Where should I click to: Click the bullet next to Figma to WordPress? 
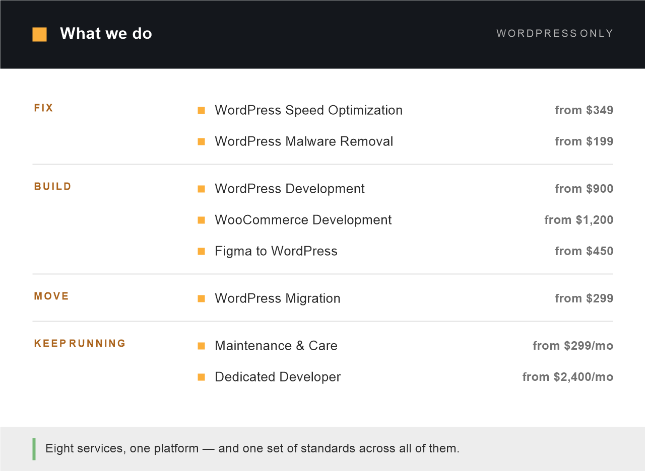pos(202,252)
